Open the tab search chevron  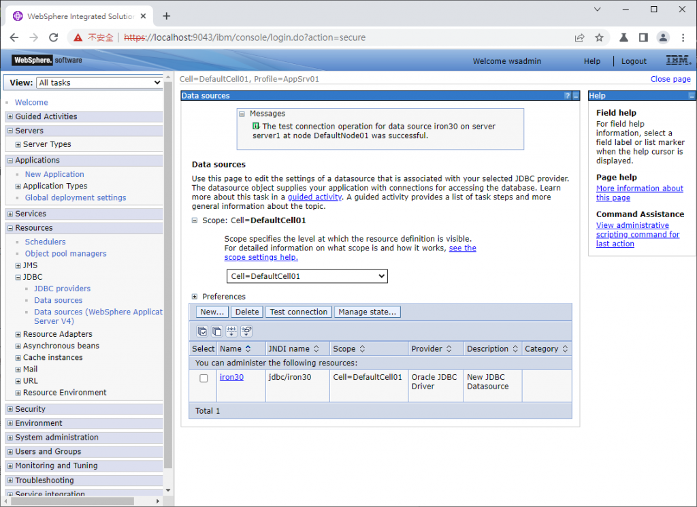pos(598,10)
